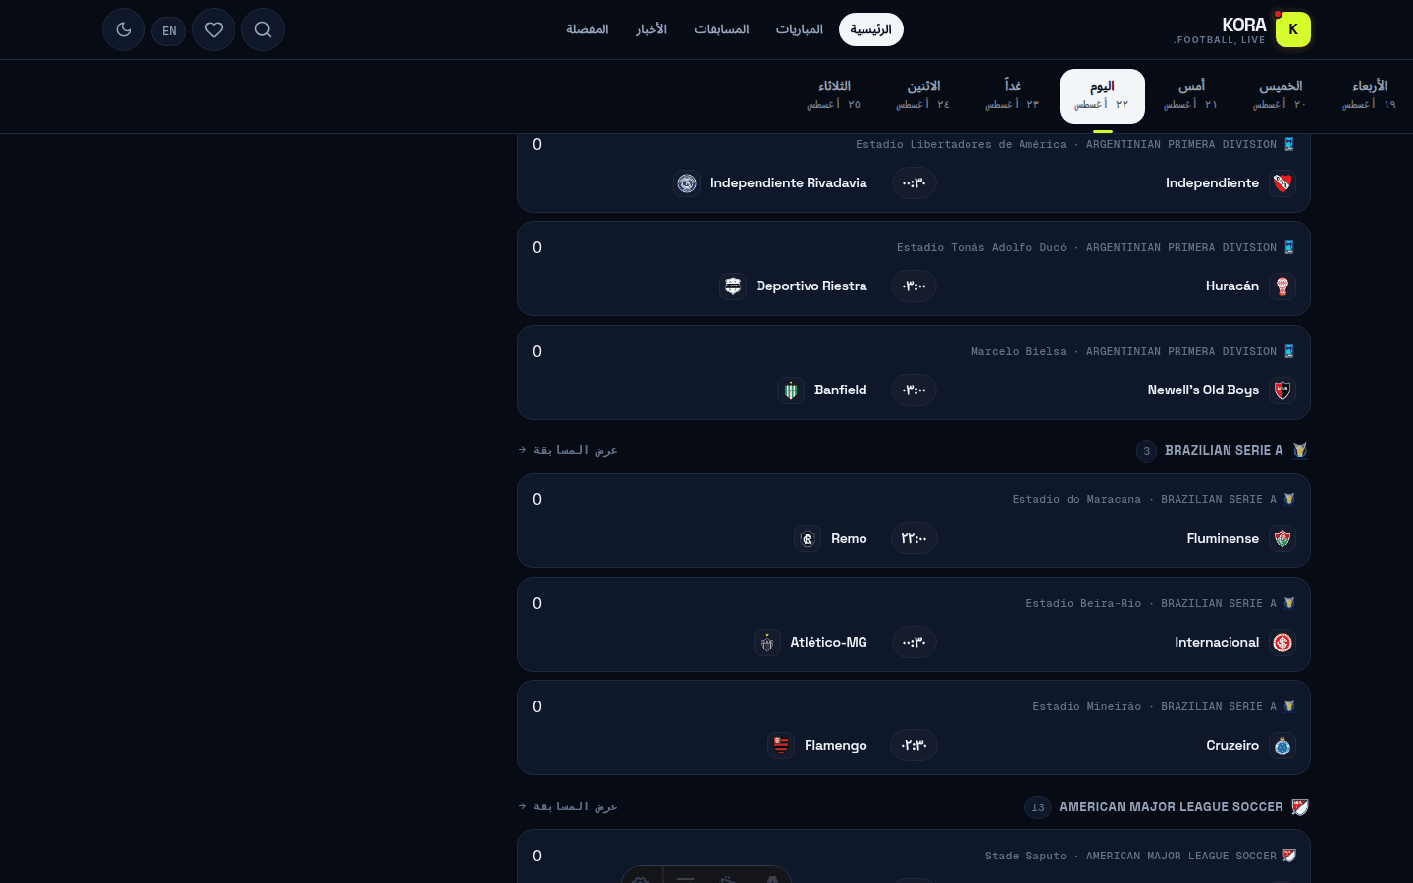The width and height of the screenshot is (1413, 883).
Task: Open the search magnifier button
Action: tap(263, 29)
